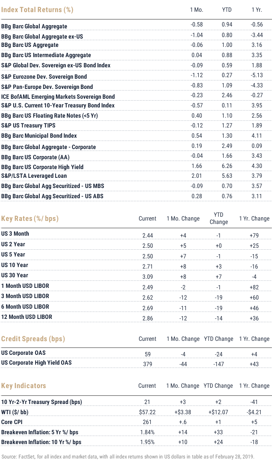Select the BBg Barc Global Aggregate row label

34,26
